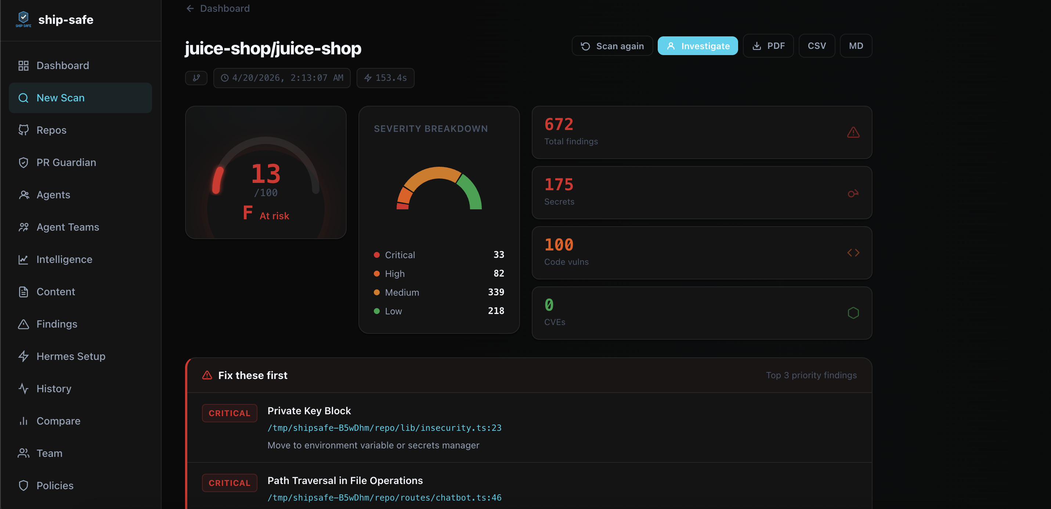Click the Content document icon

tap(23, 292)
